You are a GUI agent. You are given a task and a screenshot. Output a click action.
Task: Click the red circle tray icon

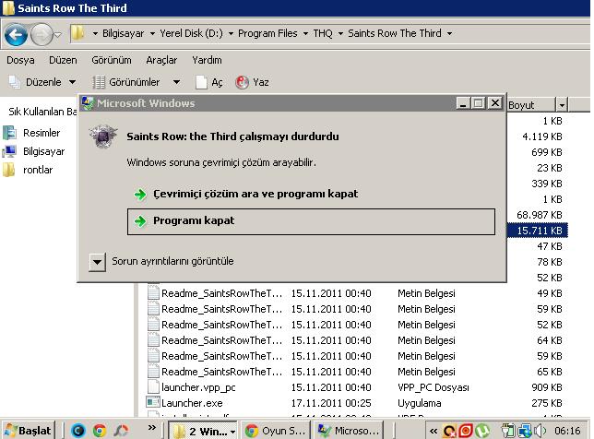(466, 431)
